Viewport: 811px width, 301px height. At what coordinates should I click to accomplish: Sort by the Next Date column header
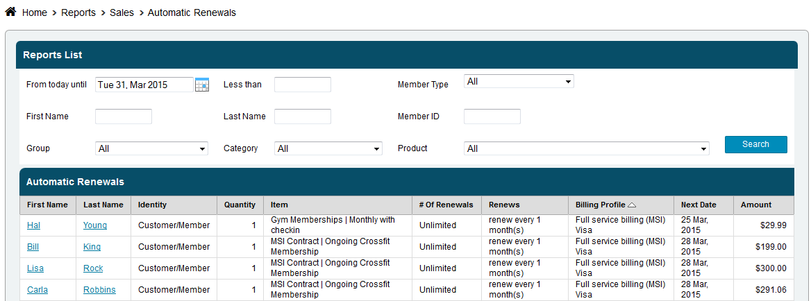pyautogui.click(x=698, y=205)
